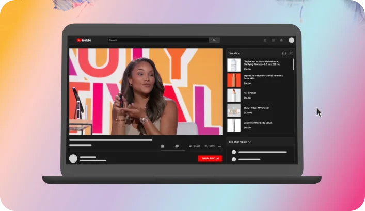This screenshot has width=365, height=211.
Task: Click the Live shop info icon
Action: 284,53
